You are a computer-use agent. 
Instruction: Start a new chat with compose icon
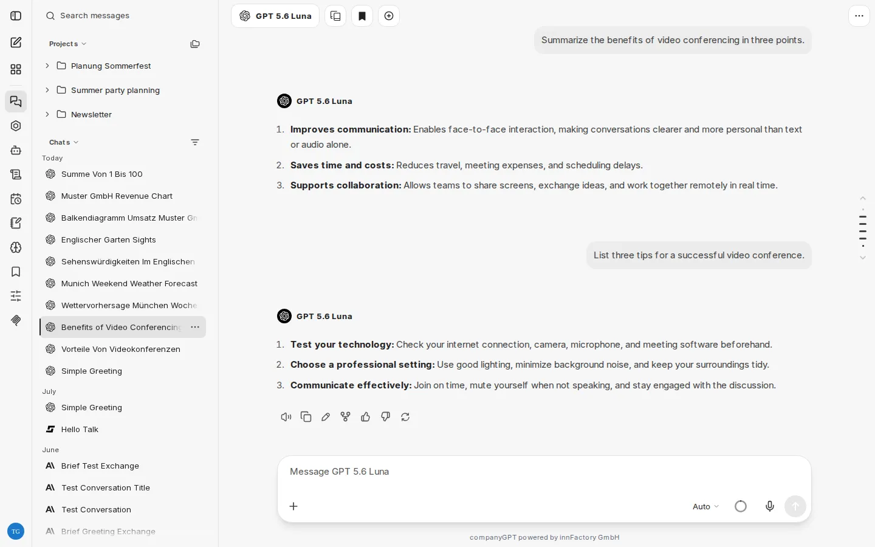16,43
